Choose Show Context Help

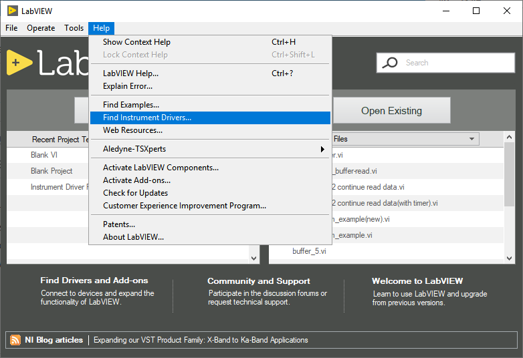[x=136, y=42]
